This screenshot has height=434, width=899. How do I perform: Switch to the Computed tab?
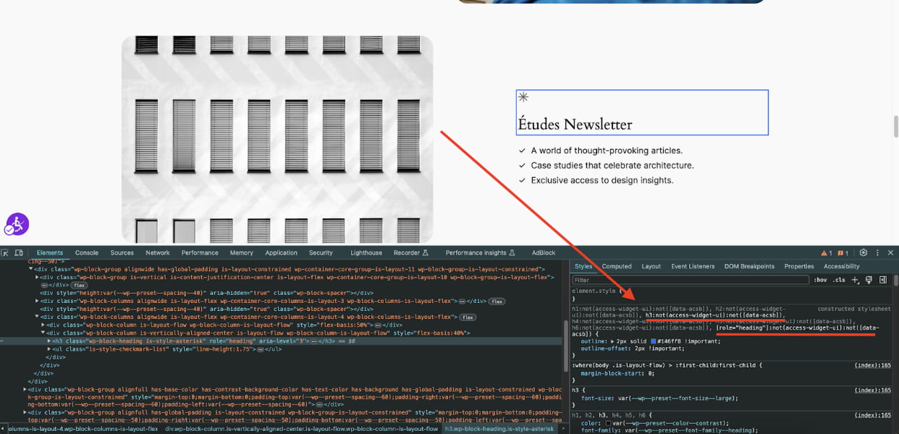tap(616, 265)
